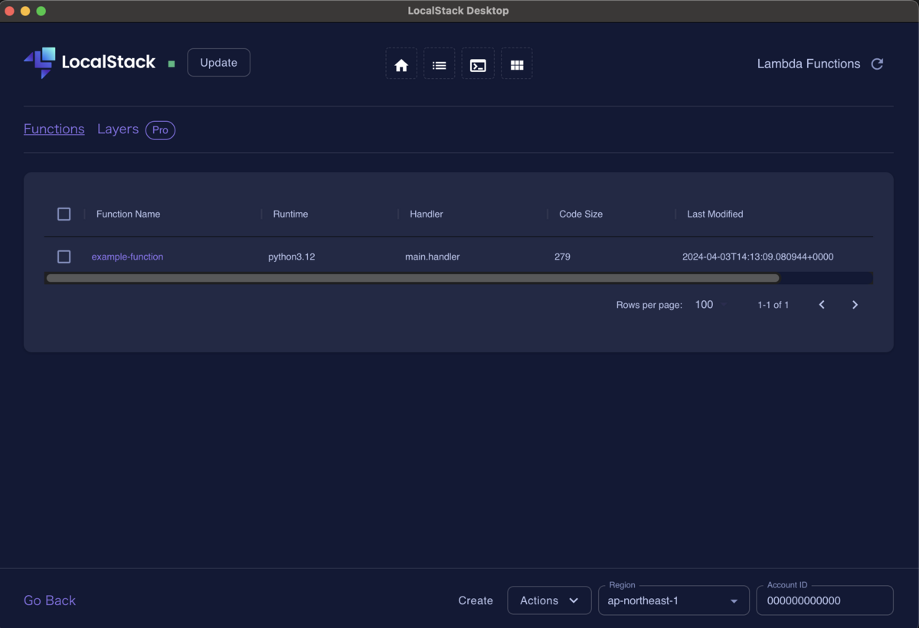Go to the previous page of results
Image resolution: width=919 pixels, height=628 pixels.
tap(821, 304)
